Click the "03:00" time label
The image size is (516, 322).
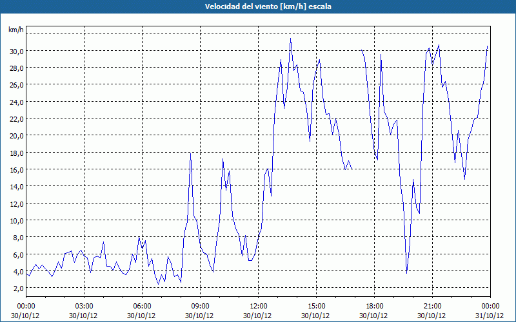point(84,306)
